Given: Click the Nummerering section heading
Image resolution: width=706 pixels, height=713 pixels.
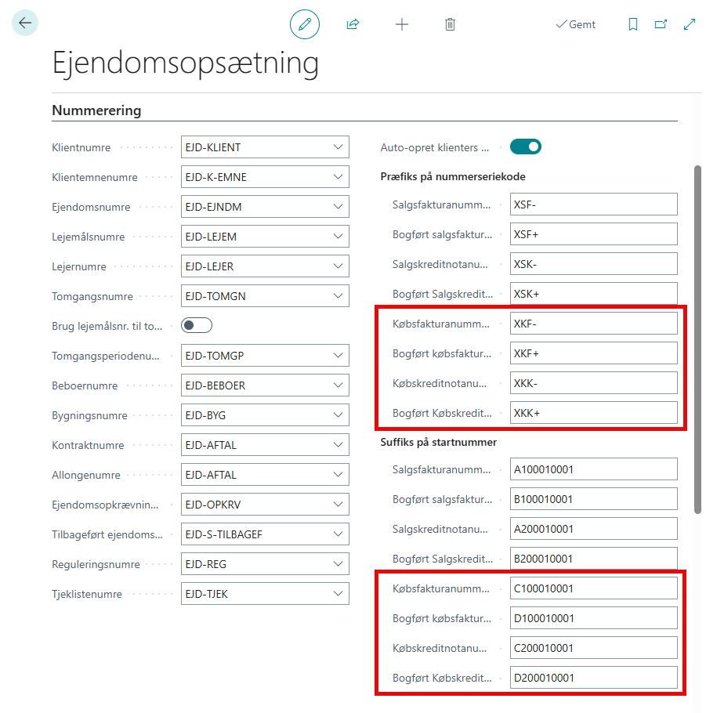Looking at the screenshot, I should pos(96,110).
